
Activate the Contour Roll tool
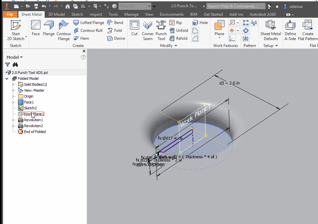pos(88,31)
